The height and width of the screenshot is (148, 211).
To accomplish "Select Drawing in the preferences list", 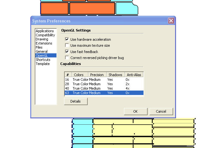I will tap(42, 39).
